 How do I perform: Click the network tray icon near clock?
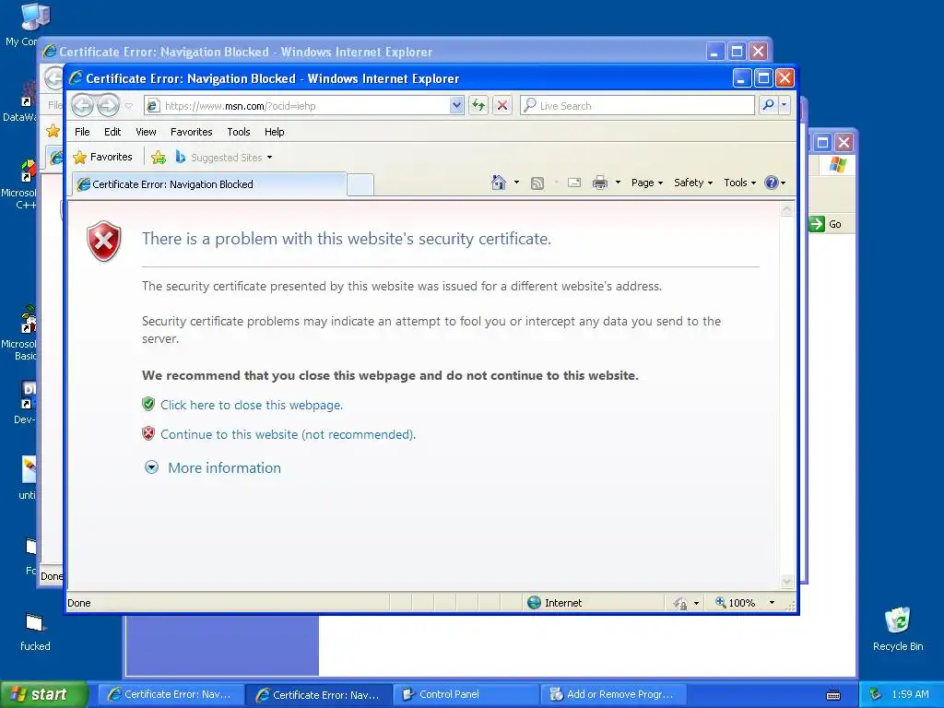click(876, 694)
